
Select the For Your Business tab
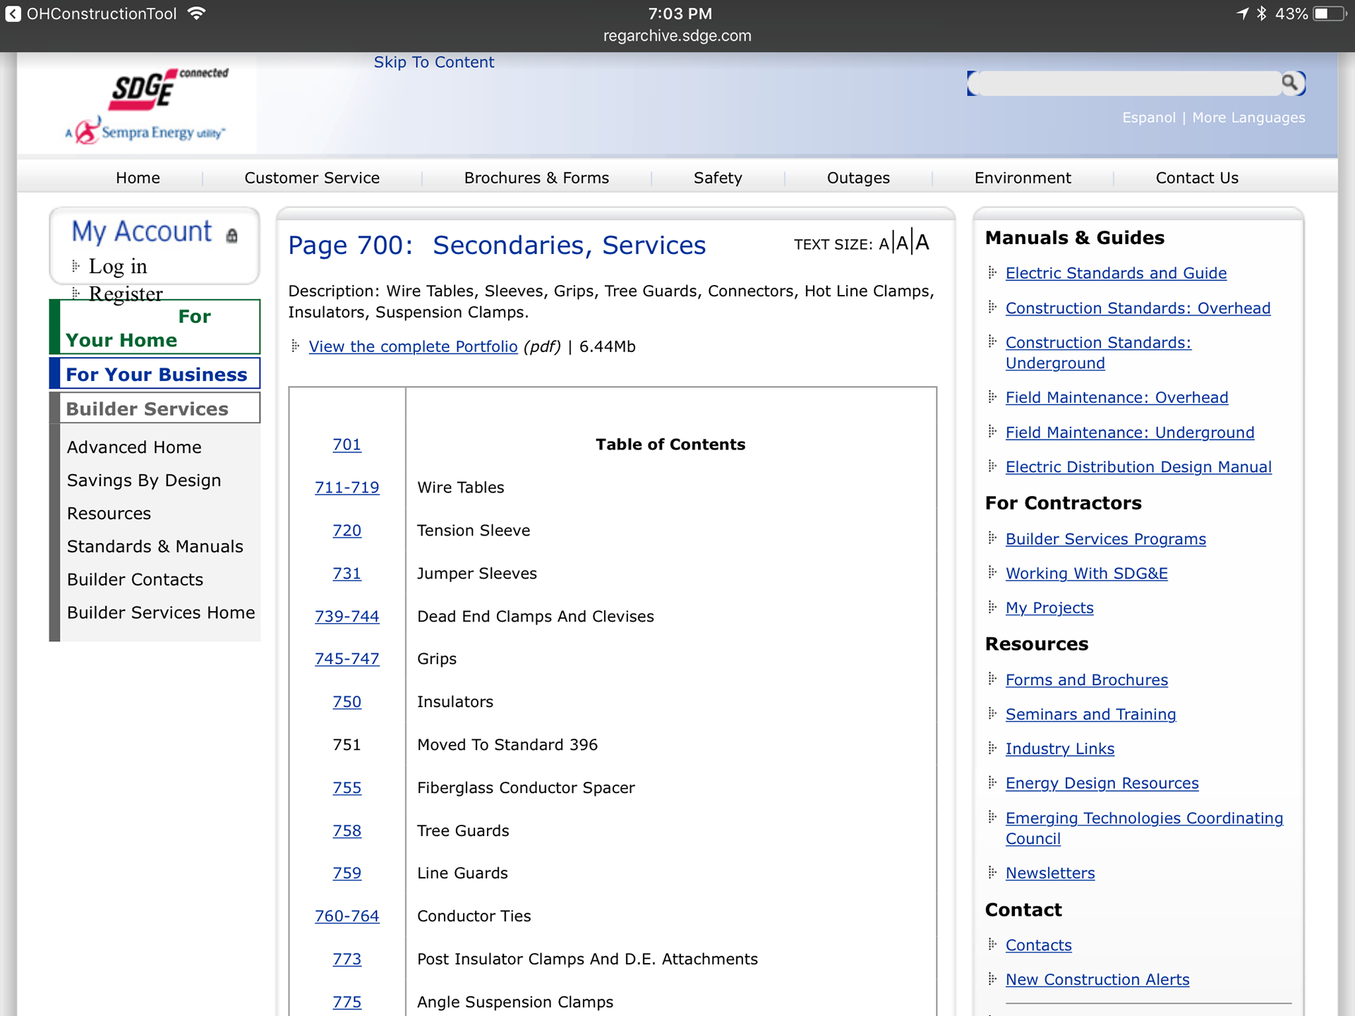click(156, 374)
